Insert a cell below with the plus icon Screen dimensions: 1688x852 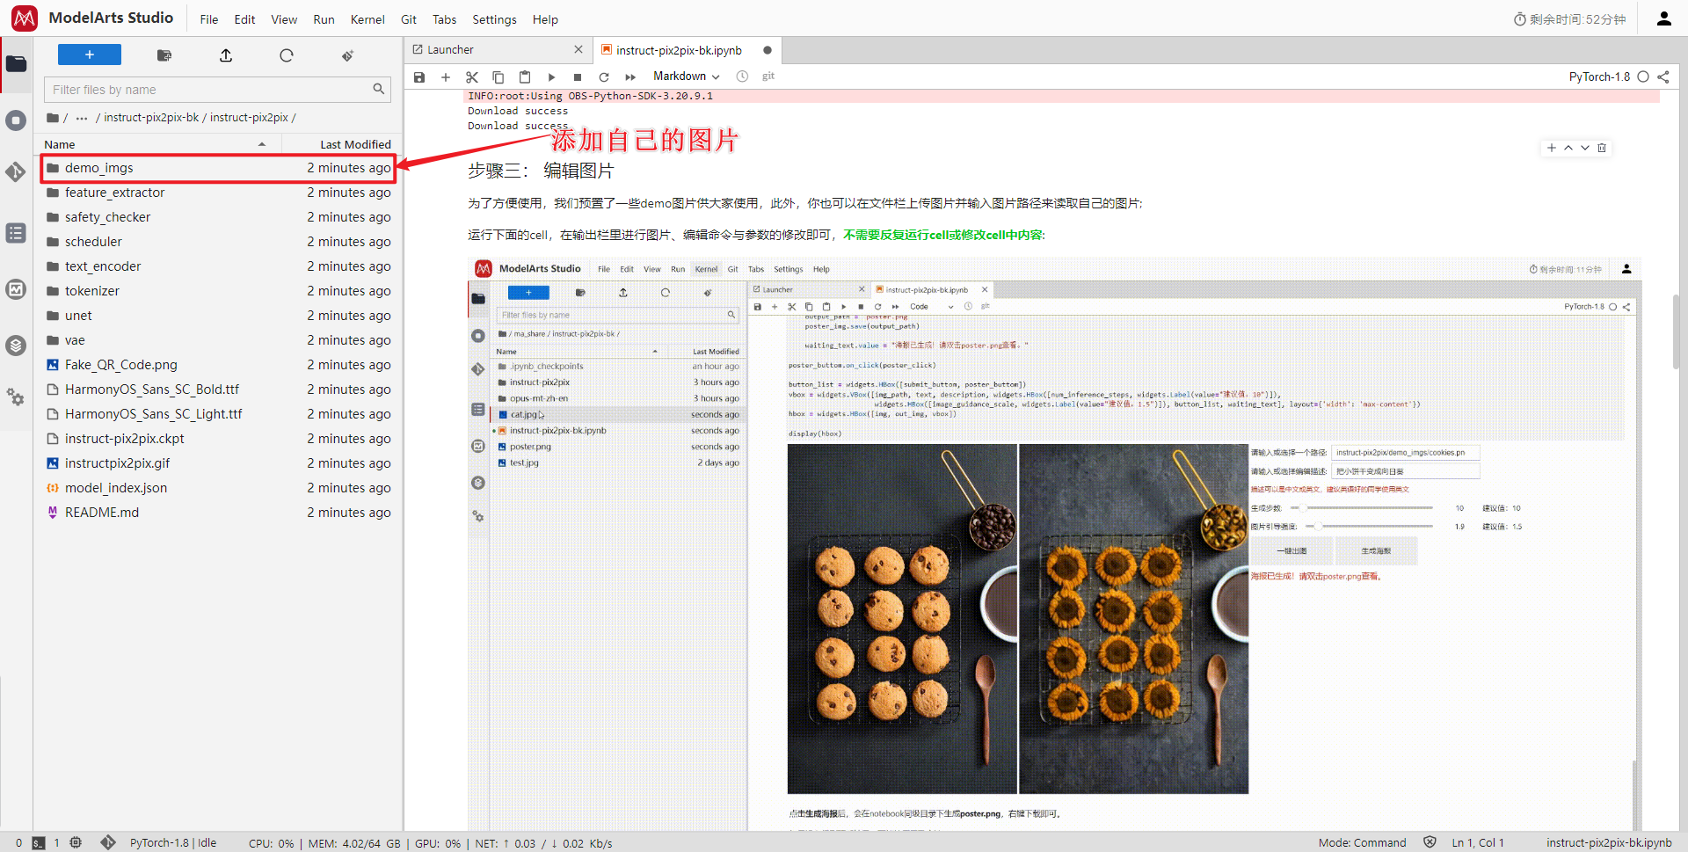point(446,77)
